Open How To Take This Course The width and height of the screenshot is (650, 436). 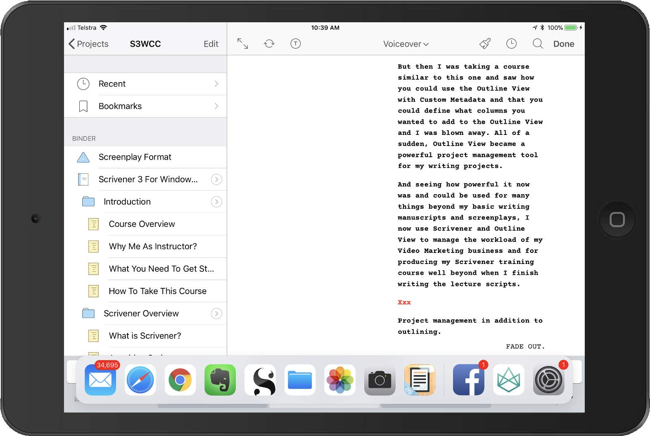[145, 291]
